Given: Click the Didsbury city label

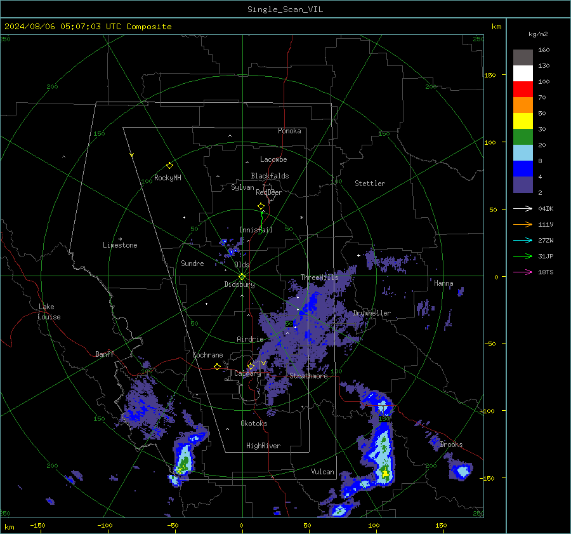Looking at the screenshot, I should [239, 284].
